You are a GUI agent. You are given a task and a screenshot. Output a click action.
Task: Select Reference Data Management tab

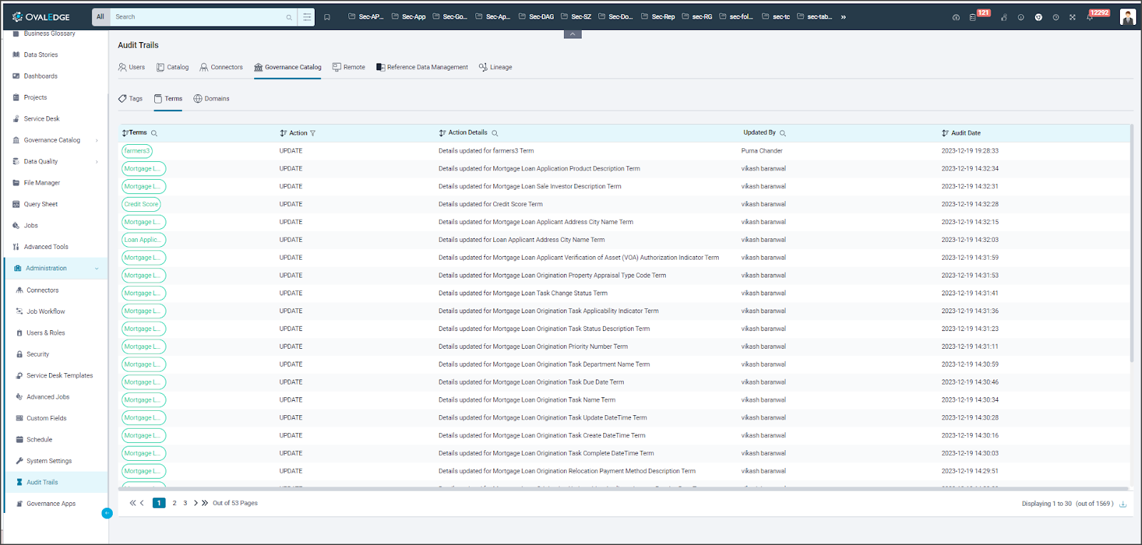click(422, 68)
